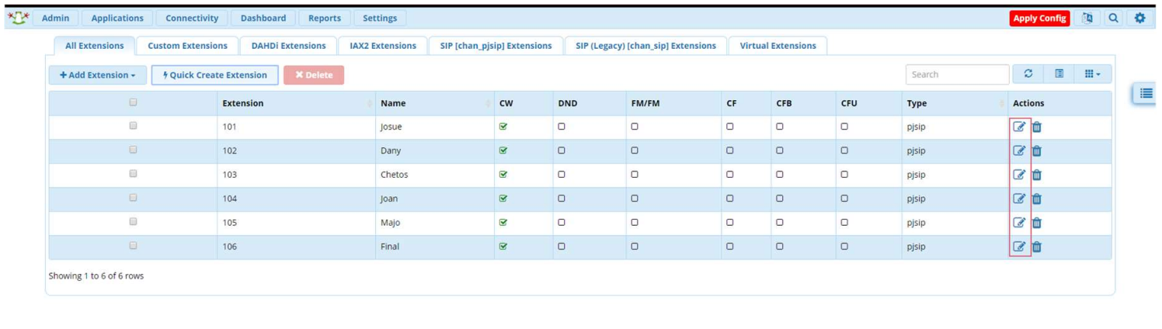Click the Delete button
The image size is (1162, 329).
[x=314, y=75]
